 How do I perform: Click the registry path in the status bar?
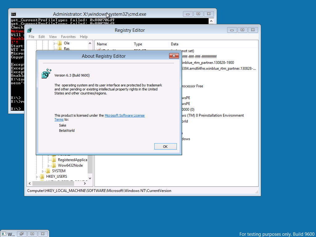pyautogui.click(x=99, y=191)
